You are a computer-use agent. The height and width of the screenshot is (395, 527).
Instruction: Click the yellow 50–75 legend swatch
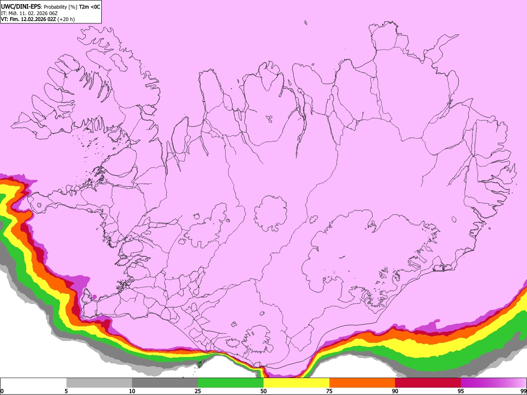pyautogui.click(x=296, y=383)
